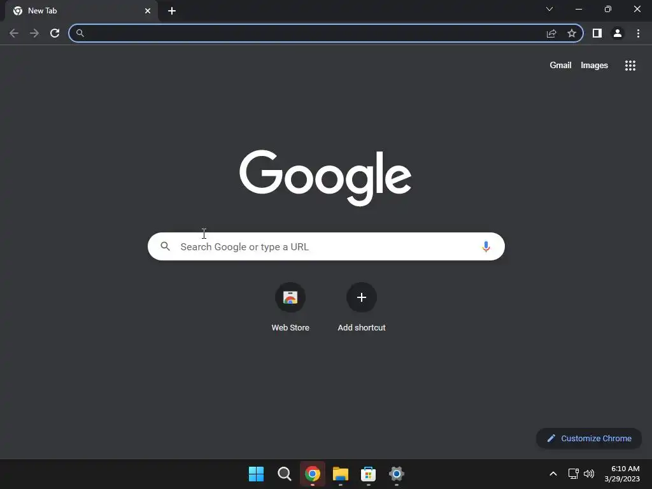Click the forward navigation arrow
The height and width of the screenshot is (489, 652).
[34, 33]
